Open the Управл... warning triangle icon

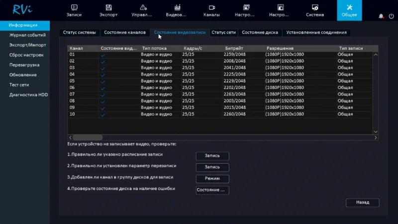[143, 7]
